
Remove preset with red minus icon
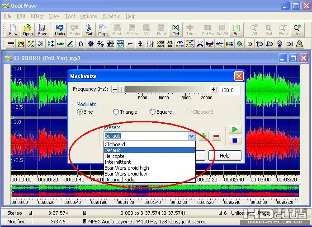(217, 136)
